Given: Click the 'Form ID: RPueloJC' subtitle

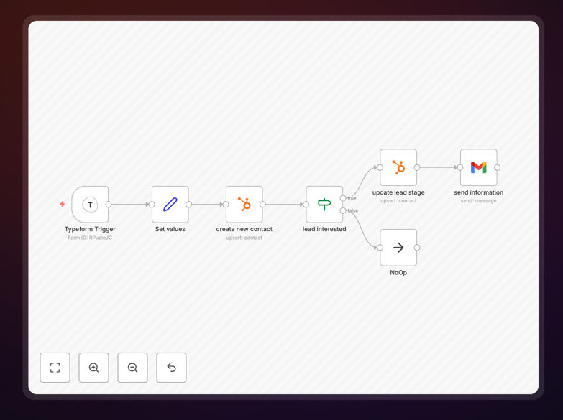Looking at the screenshot, I should pyautogui.click(x=90, y=238).
